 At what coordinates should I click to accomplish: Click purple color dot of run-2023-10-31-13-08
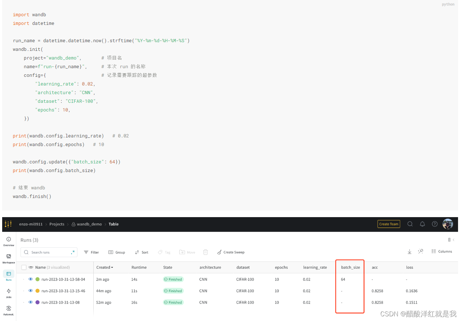(37, 302)
